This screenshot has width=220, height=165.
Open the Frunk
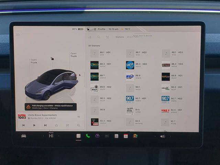[34, 61]
